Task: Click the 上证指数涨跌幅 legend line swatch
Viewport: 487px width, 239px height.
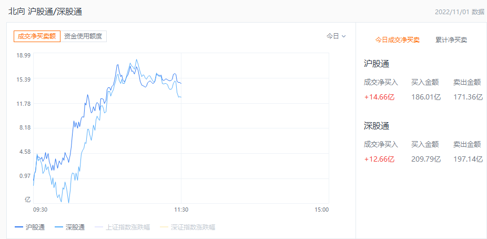Action: coord(98,227)
